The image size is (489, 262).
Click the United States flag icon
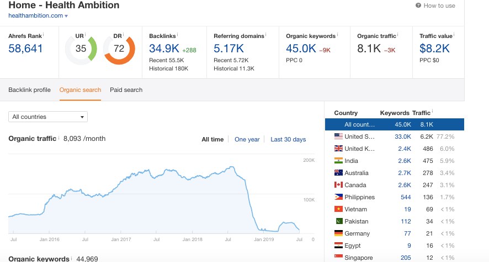(x=338, y=137)
